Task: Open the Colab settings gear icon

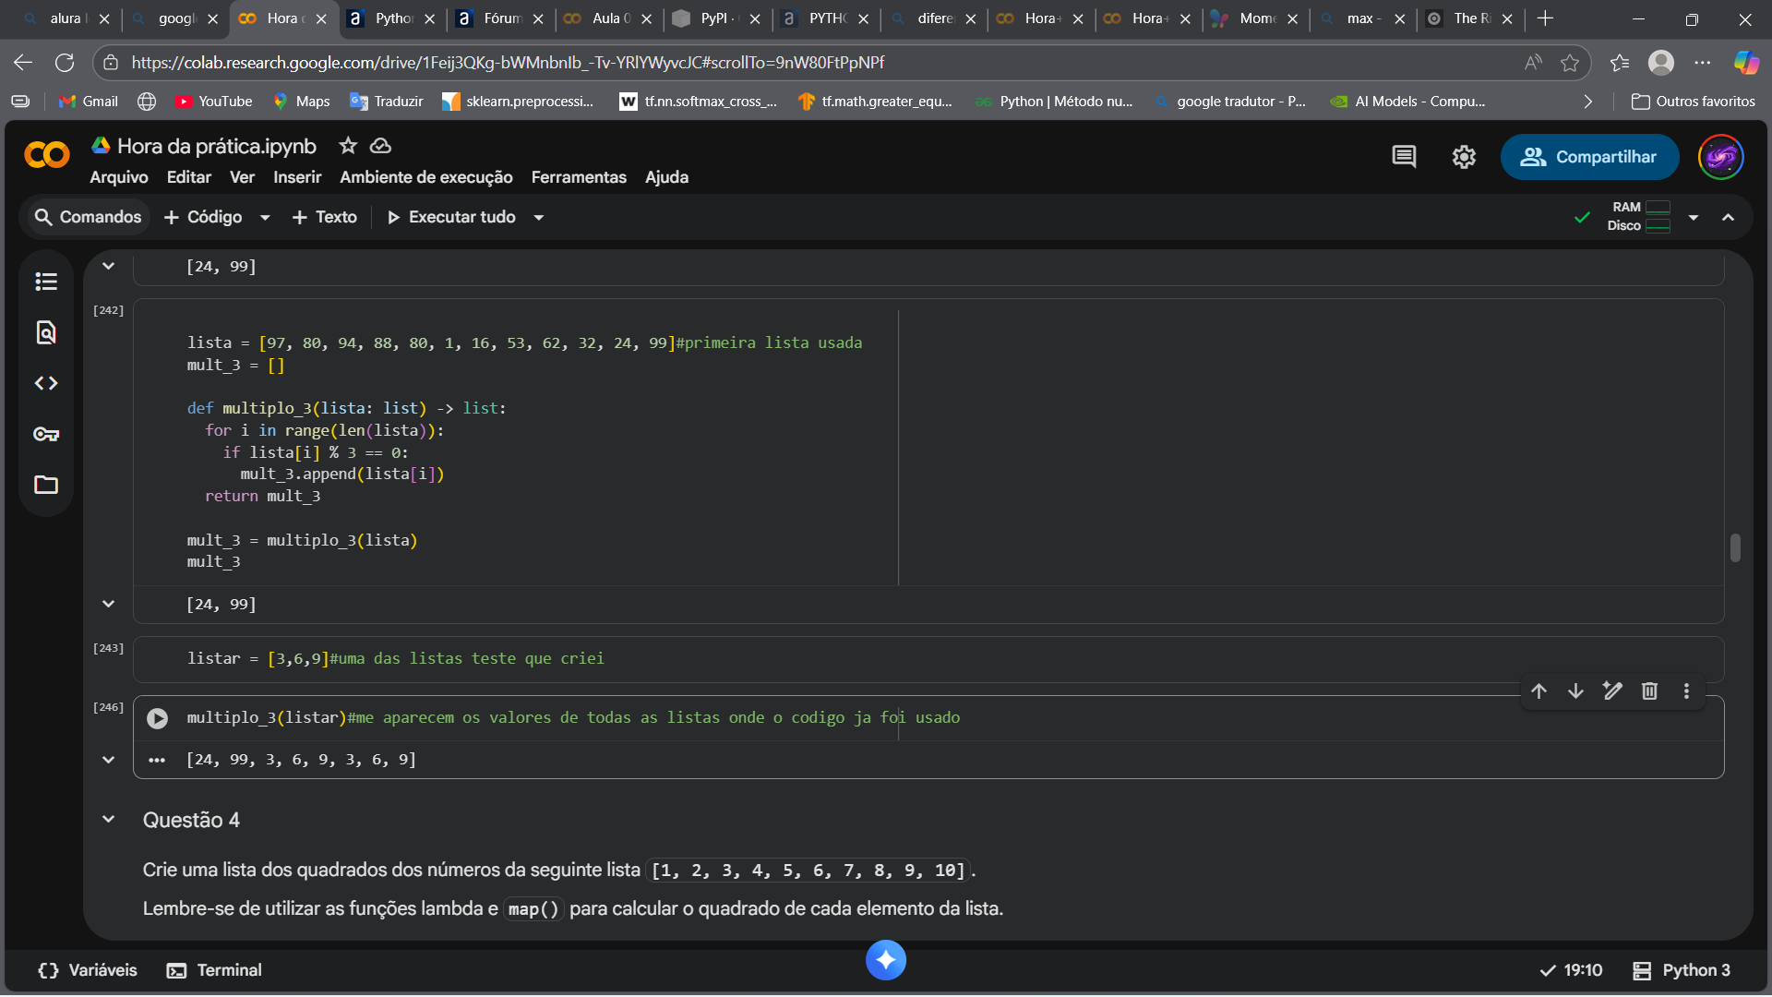Action: tap(1464, 157)
